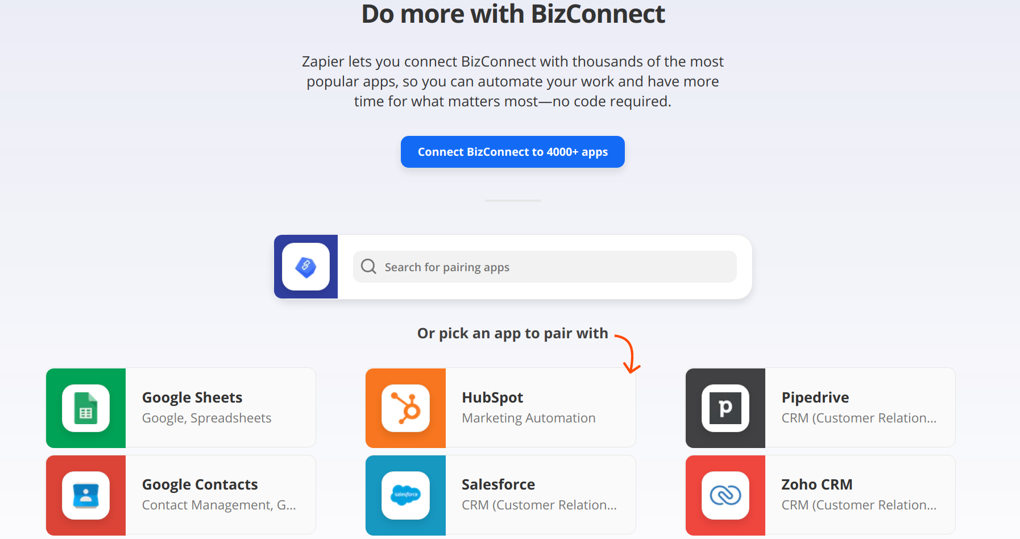Image resolution: width=1020 pixels, height=539 pixels.
Task: Click the magnifying glass search icon
Action: coord(368,267)
